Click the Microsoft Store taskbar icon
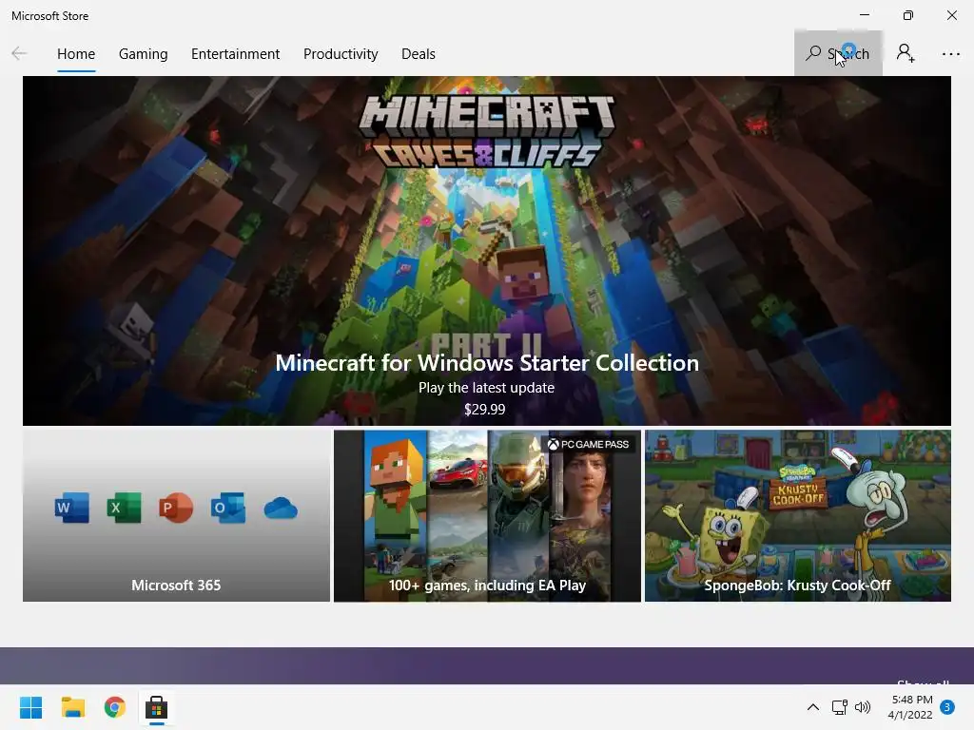 coord(157,707)
